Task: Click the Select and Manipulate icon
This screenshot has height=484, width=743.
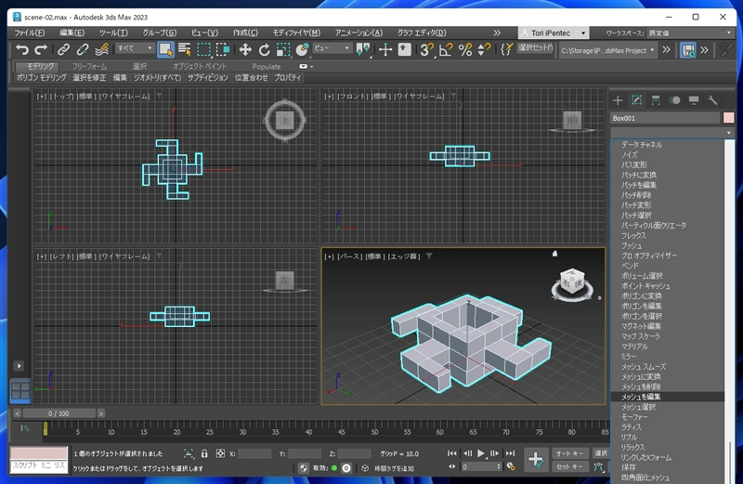Action: point(385,49)
